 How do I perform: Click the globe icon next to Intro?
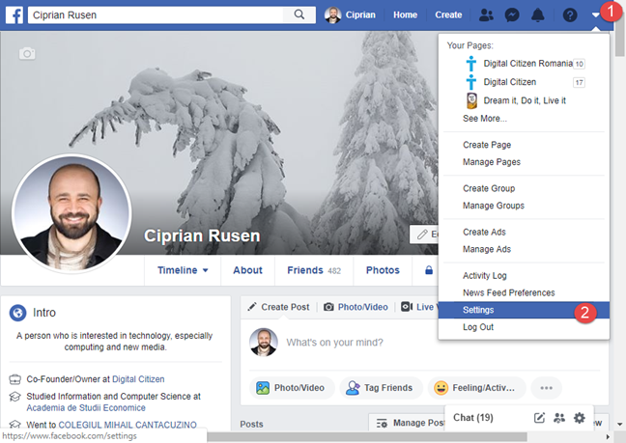[x=17, y=313]
